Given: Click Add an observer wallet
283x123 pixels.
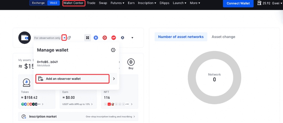Looking at the screenshot, I should click(72, 79).
